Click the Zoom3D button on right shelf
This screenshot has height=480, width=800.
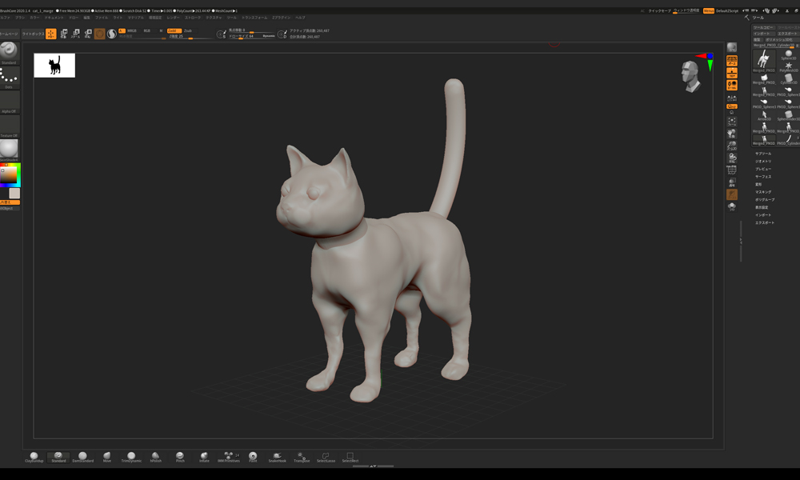click(732, 146)
